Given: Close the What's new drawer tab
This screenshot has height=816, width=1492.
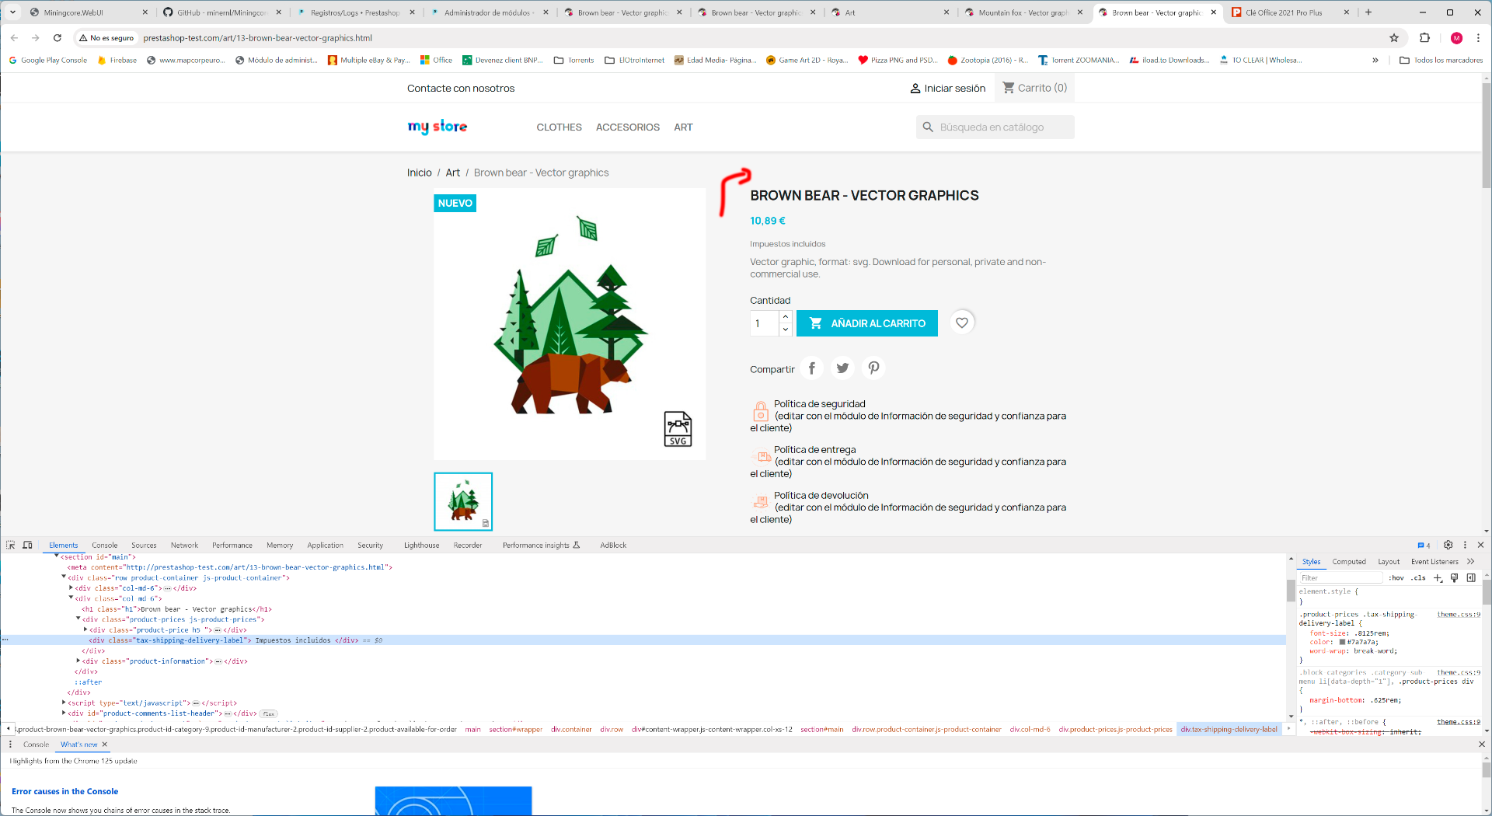Looking at the screenshot, I should point(105,745).
